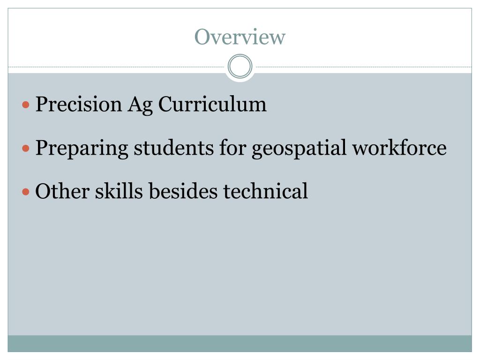Click the word Preparing in the second bullet
Screen dimensions: 480x360
click(82, 149)
